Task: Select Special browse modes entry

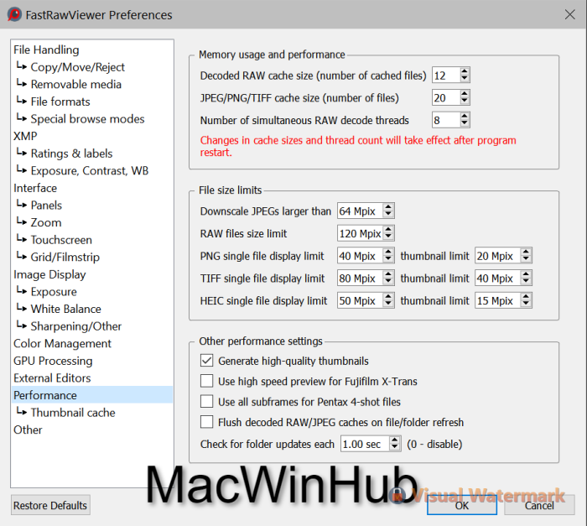Action: 87,119
